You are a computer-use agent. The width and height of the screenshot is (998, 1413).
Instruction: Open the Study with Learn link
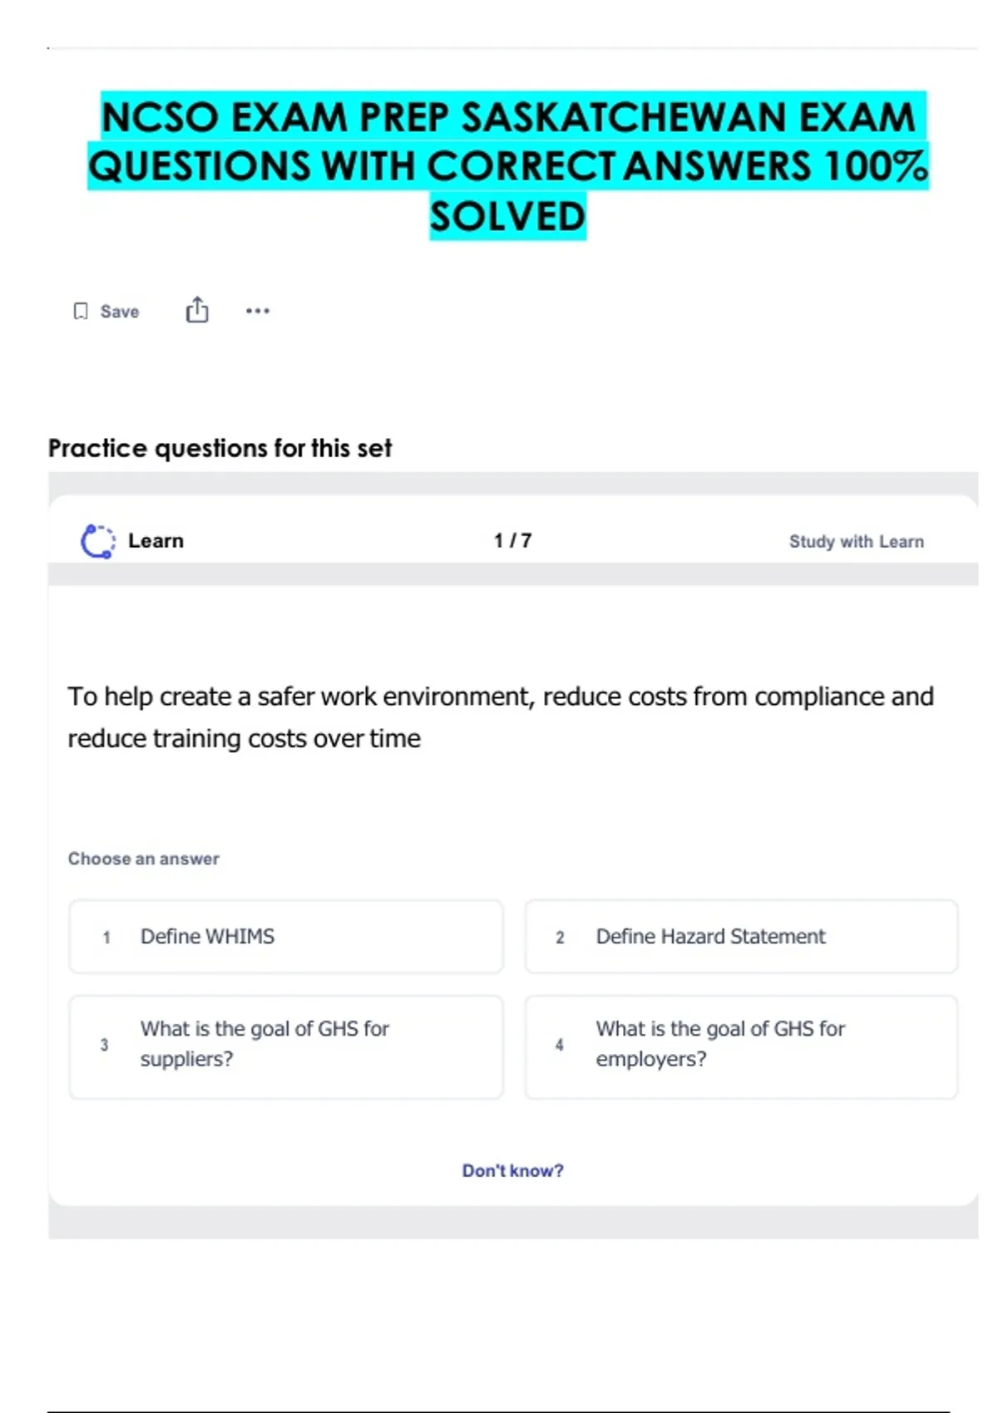(x=856, y=542)
